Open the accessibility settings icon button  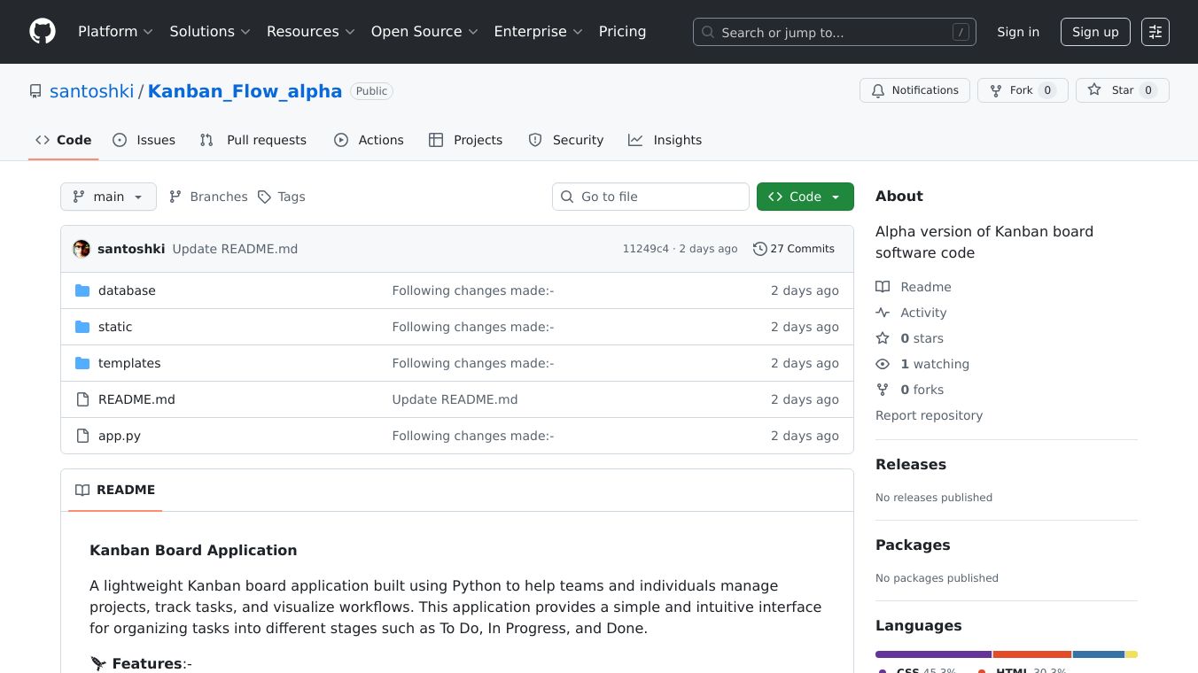tap(1155, 32)
